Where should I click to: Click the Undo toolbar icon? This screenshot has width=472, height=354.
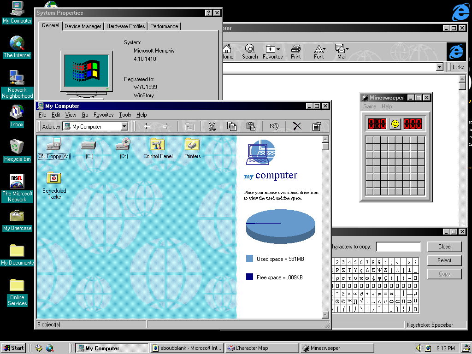pos(274,126)
